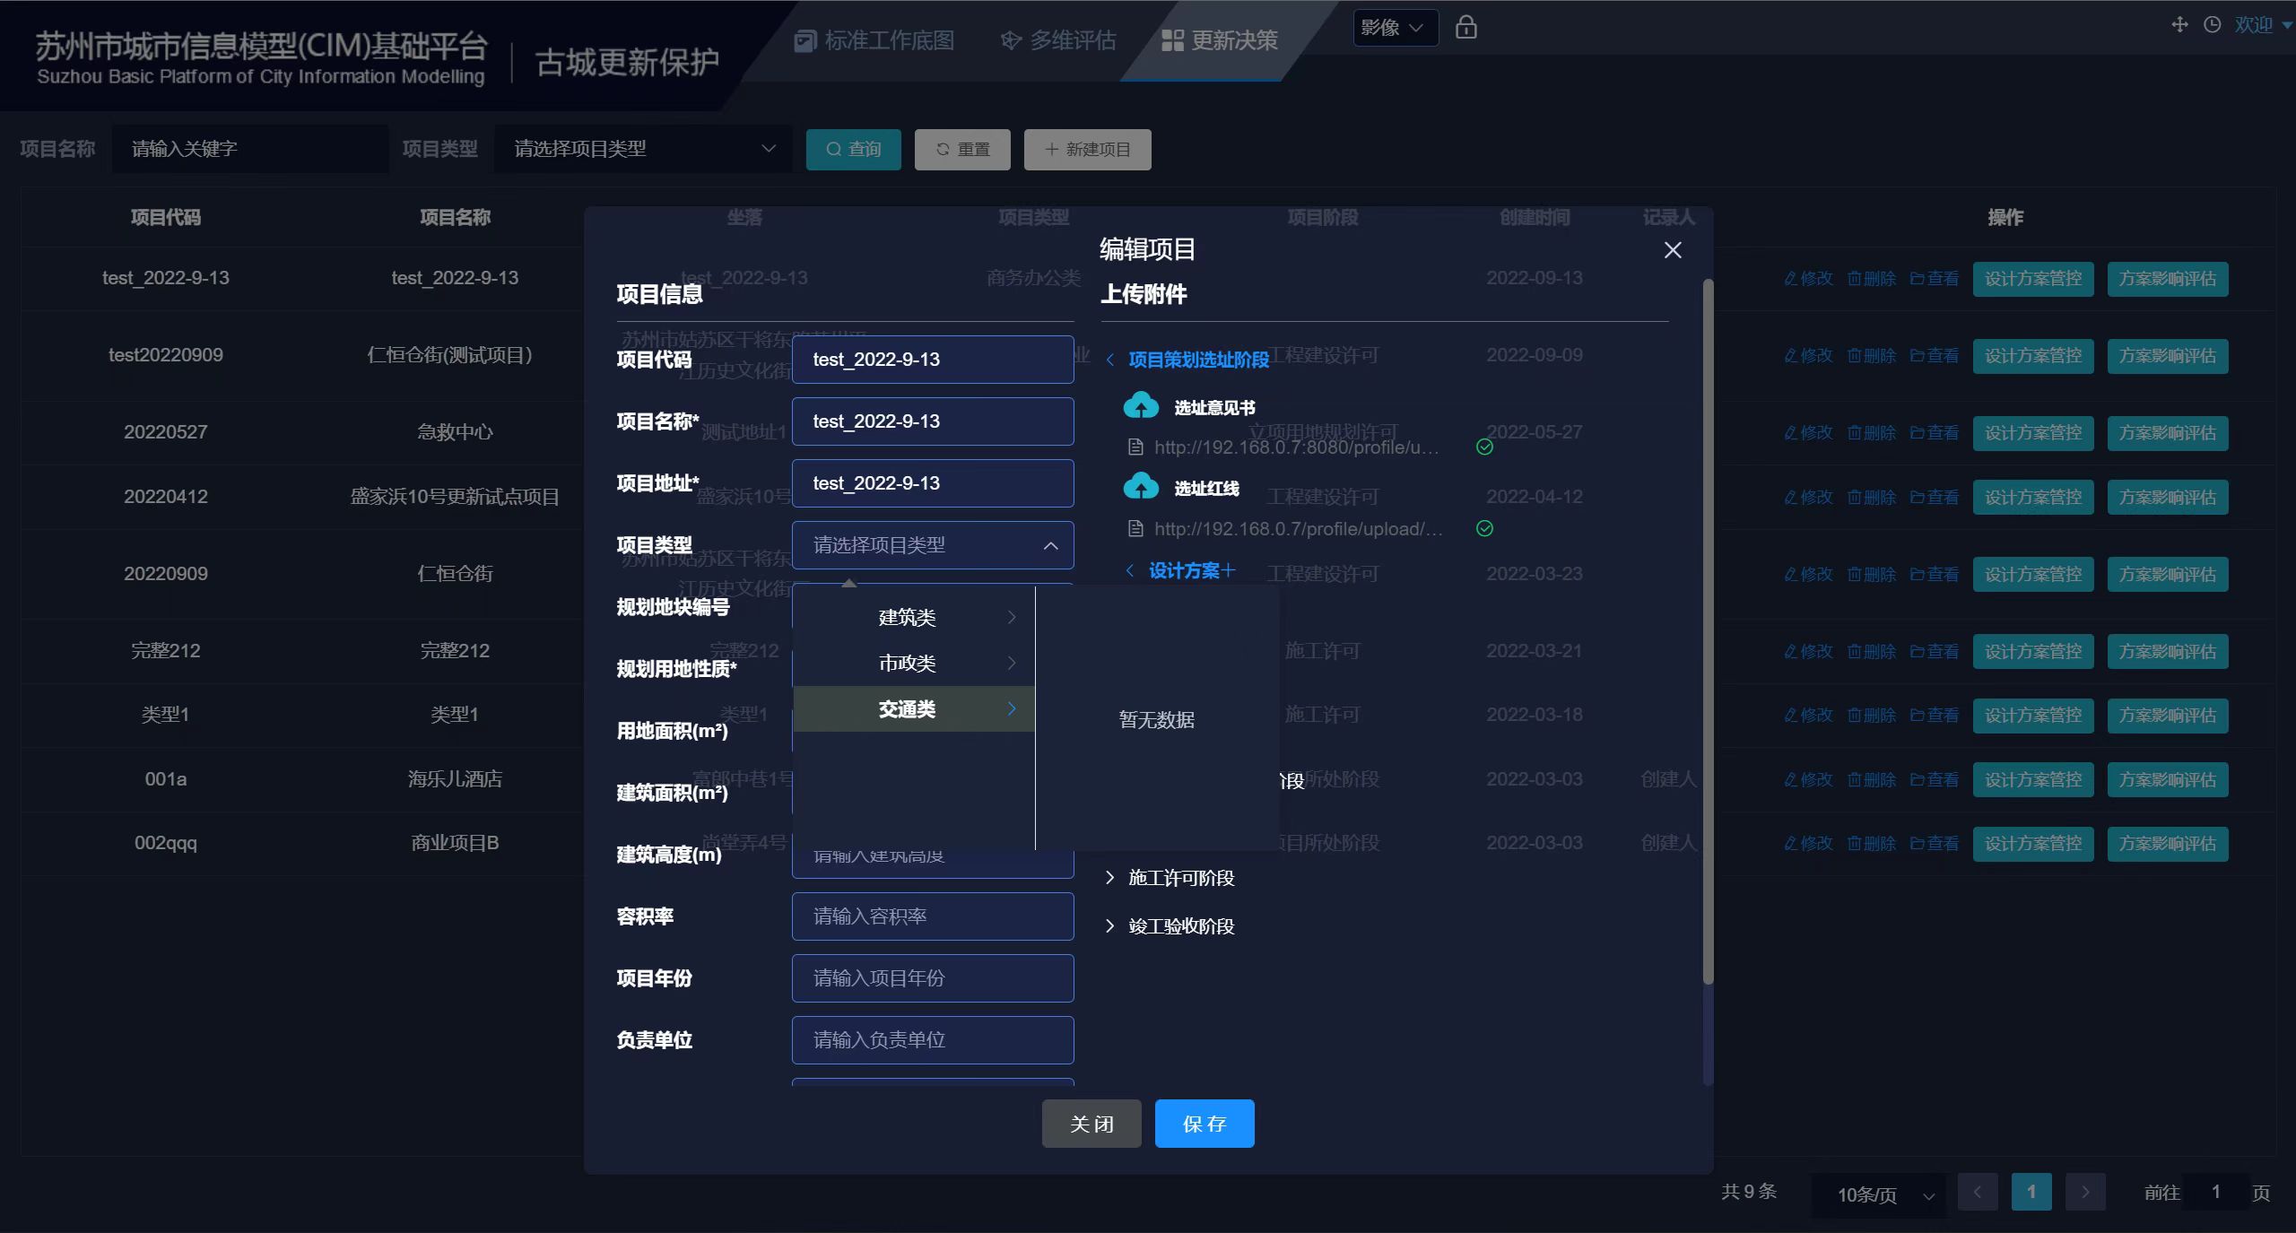Open the 标准工作底图 tab
The width and height of the screenshot is (2296, 1233).
(x=874, y=40)
